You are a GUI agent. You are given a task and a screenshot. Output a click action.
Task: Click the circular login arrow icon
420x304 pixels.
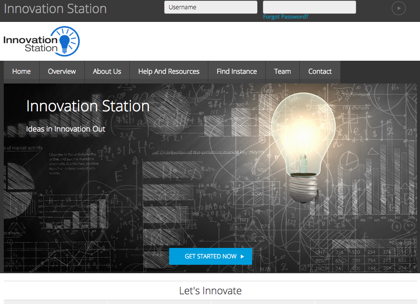pos(398,8)
